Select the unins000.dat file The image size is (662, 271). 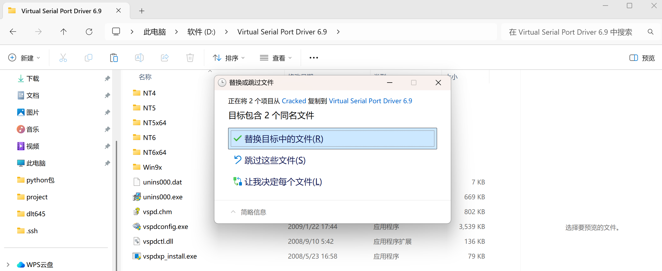pos(162,182)
